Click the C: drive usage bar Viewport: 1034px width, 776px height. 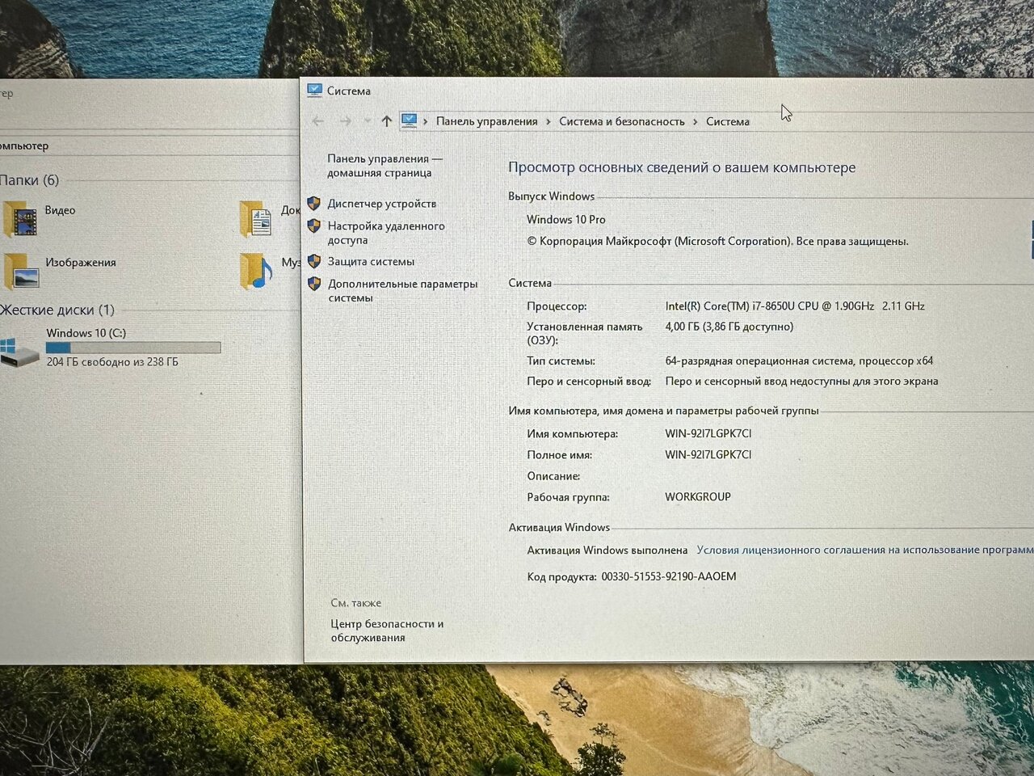coord(133,348)
